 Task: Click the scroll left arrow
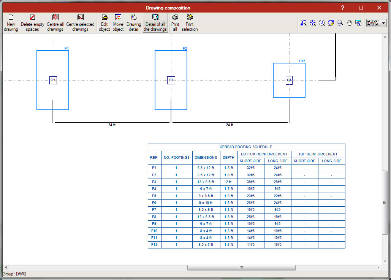pyautogui.click(x=6, y=267)
